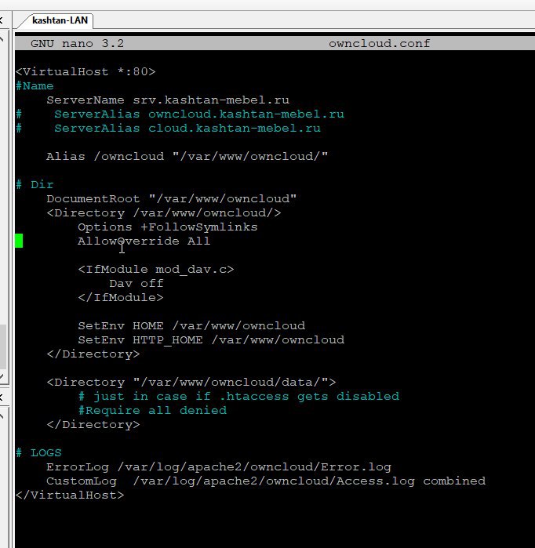Click the AllowOverride All directive
The height and width of the screenshot is (548, 535).
(x=144, y=241)
